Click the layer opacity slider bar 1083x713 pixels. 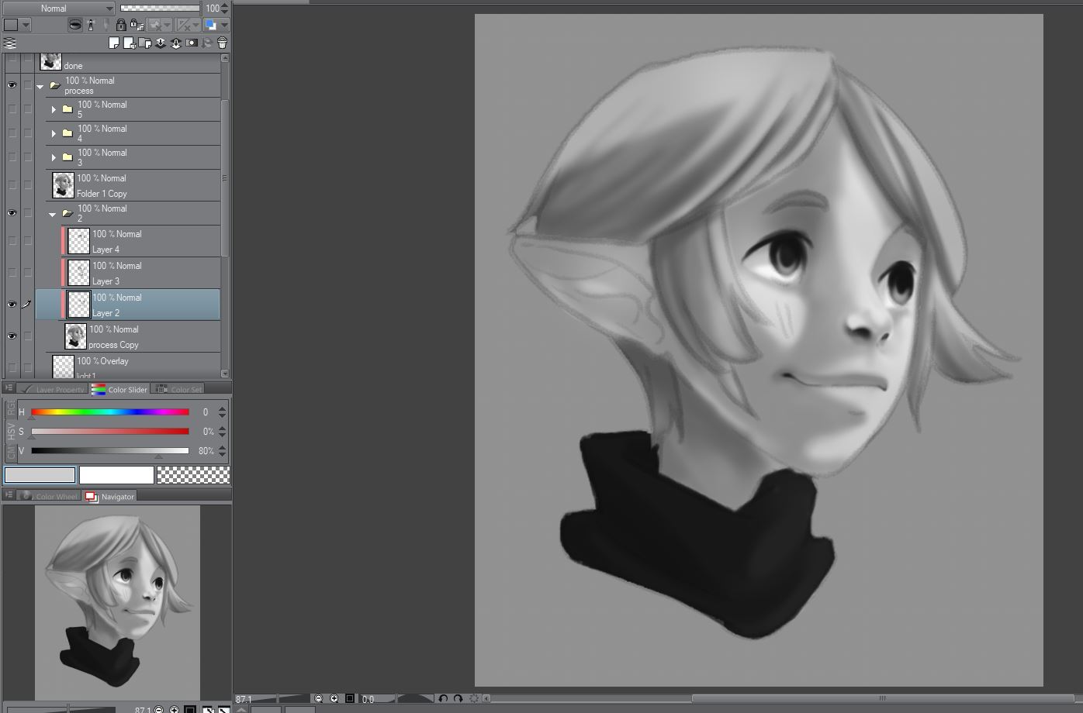pos(160,8)
